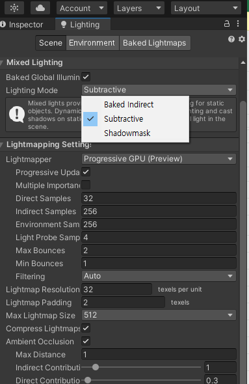Enable Multiple Importance Sampling checkbox
The width and height of the screenshot is (249, 384).
point(86,185)
